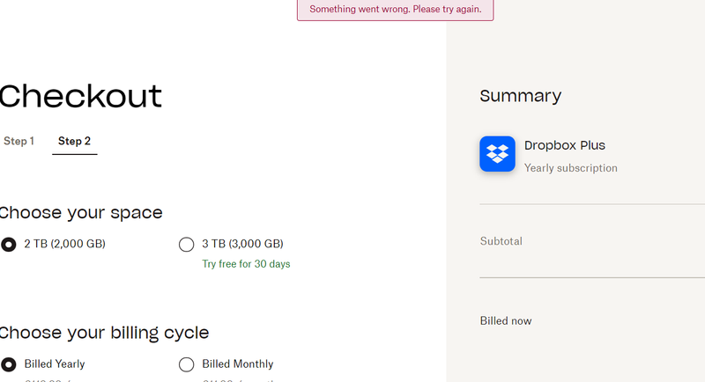705x382 pixels.
Task: Click the 'Choose your billing cycle' heading
Action: (104, 333)
